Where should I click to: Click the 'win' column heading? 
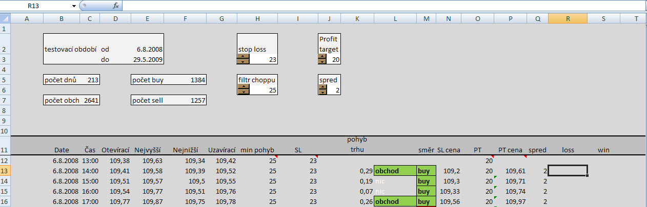click(603, 150)
